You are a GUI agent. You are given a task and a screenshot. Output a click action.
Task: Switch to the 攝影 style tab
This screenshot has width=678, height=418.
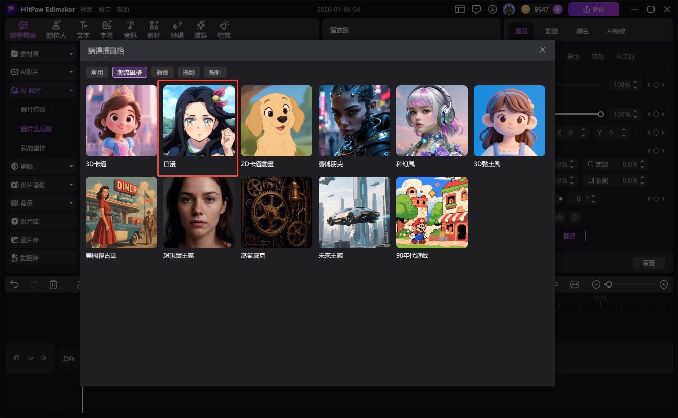click(x=189, y=72)
